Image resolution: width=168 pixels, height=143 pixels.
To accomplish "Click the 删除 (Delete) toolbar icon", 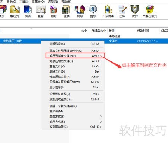I will pos(54,11).
